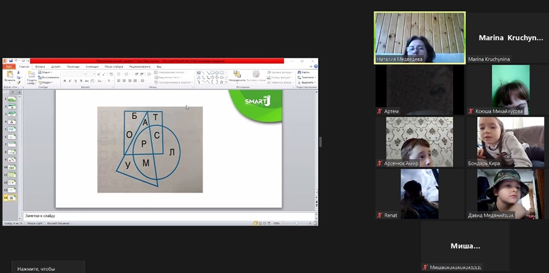Image resolution: width=549 pixels, height=273 pixels.
Task: Open the Insert (Вставка) ribbon tab
Action: click(x=40, y=67)
